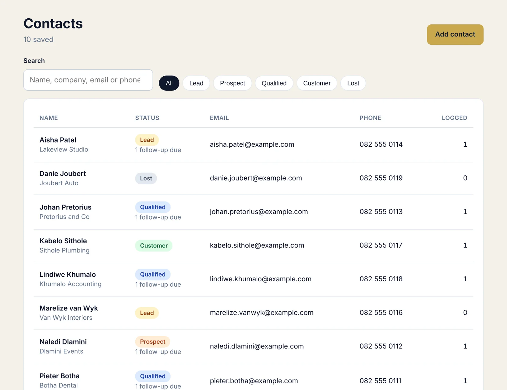This screenshot has height=390, width=507.
Task: Click lindiwe.khumalo@example.com email
Action: click(261, 279)
